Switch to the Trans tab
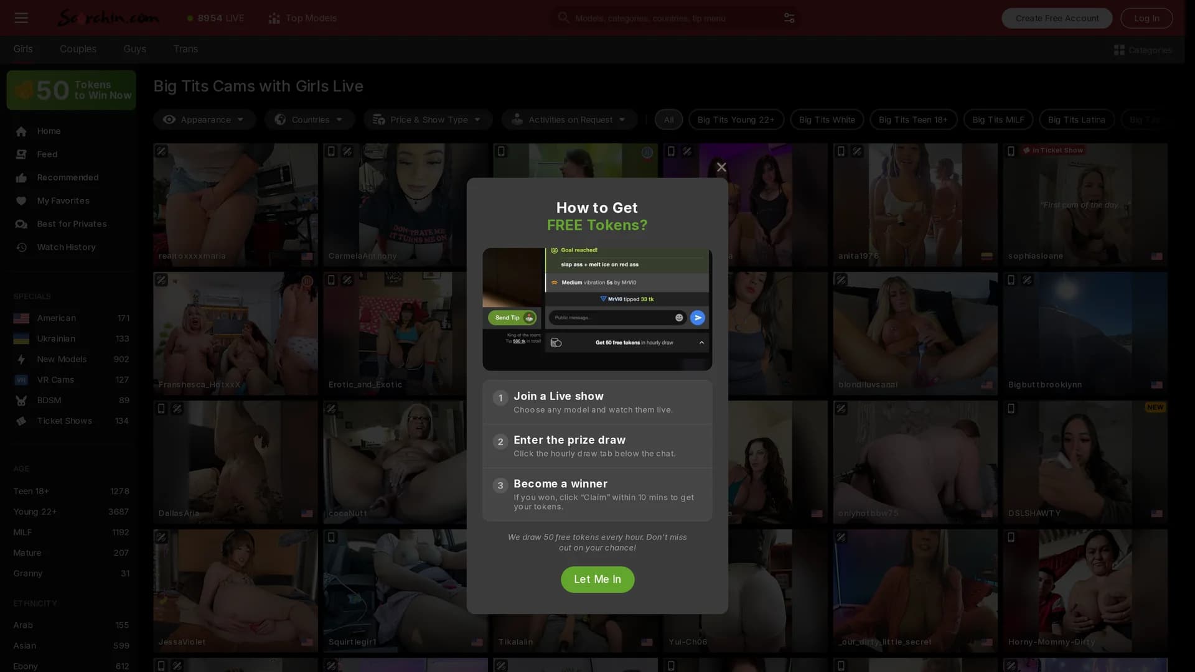The image size is (1195, 672). 185,49
